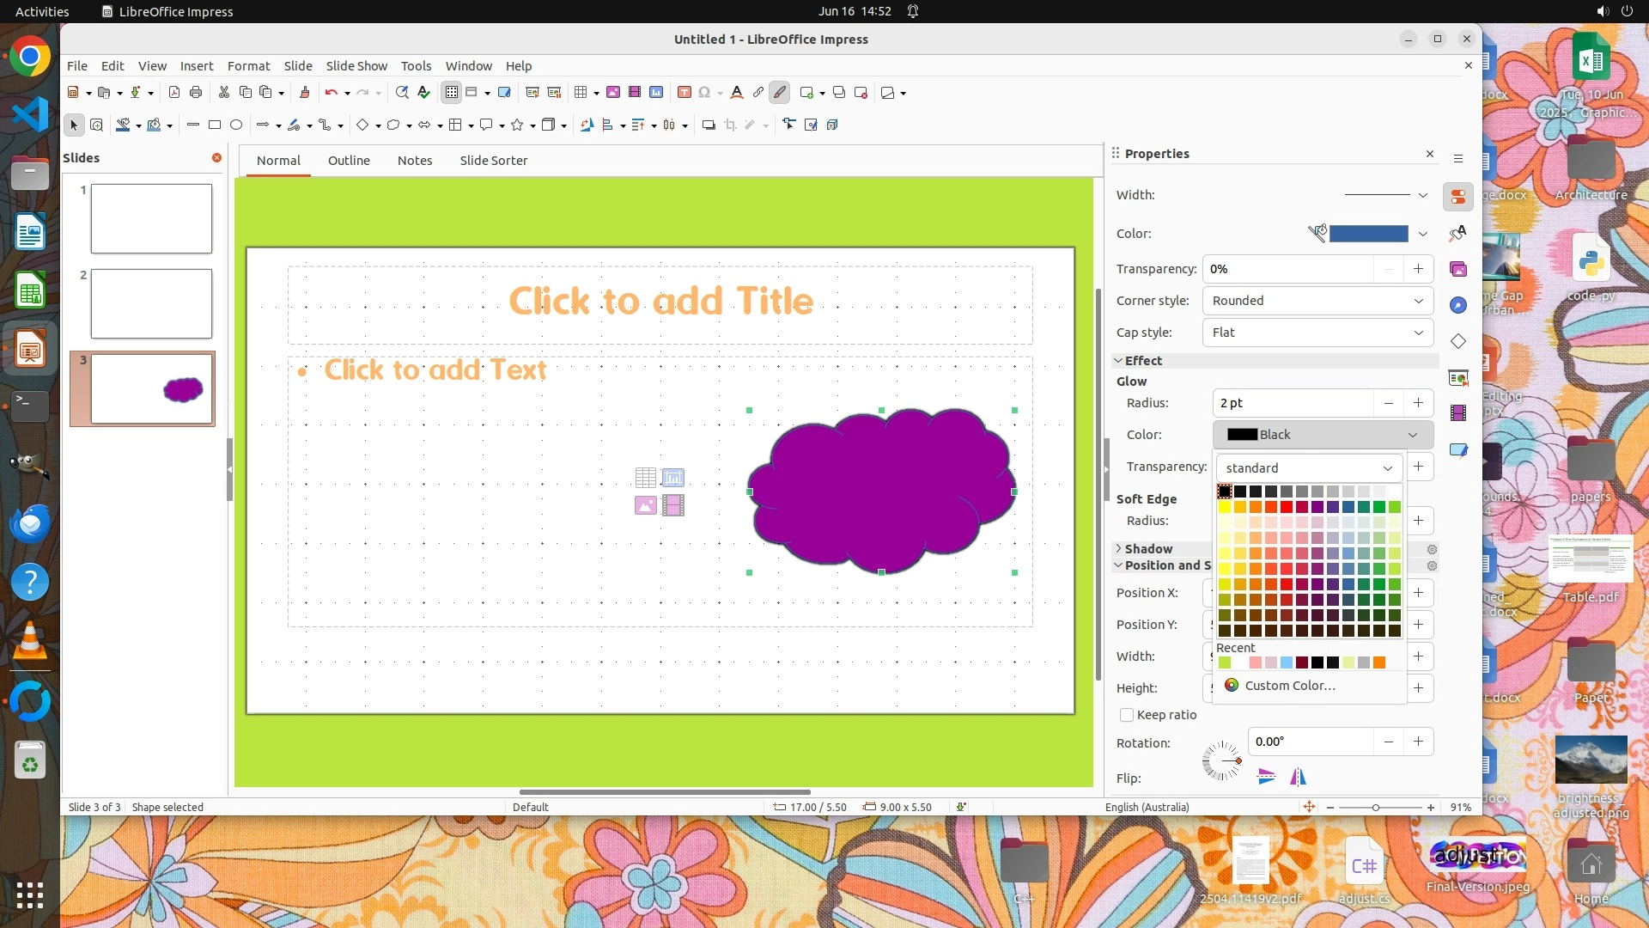1649x928 pixels.
Task: Click the Stars and Banners shape tool
Action: [x=517, y=125]
